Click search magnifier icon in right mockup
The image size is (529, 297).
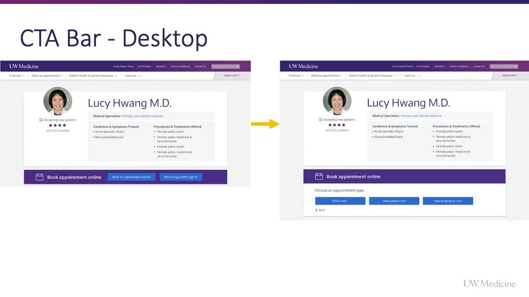click(515, 66)
